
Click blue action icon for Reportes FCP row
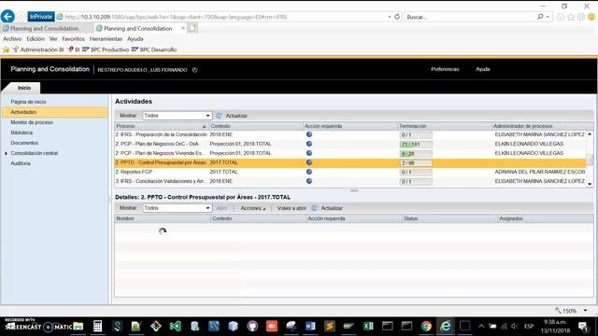pos(309,172)
